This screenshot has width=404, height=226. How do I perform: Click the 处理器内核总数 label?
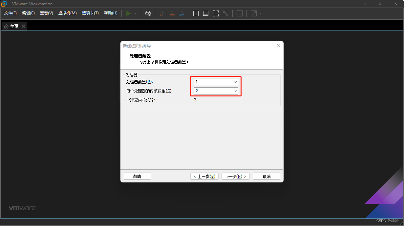141,100
